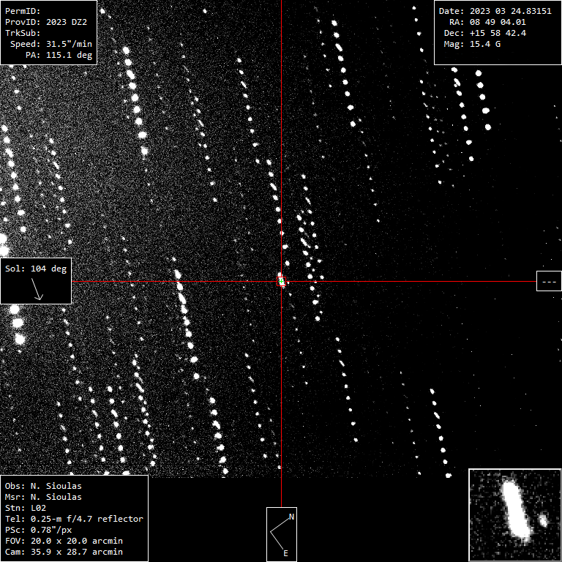Click the ProvID: 2023 DZ2 text

(46, 22)
